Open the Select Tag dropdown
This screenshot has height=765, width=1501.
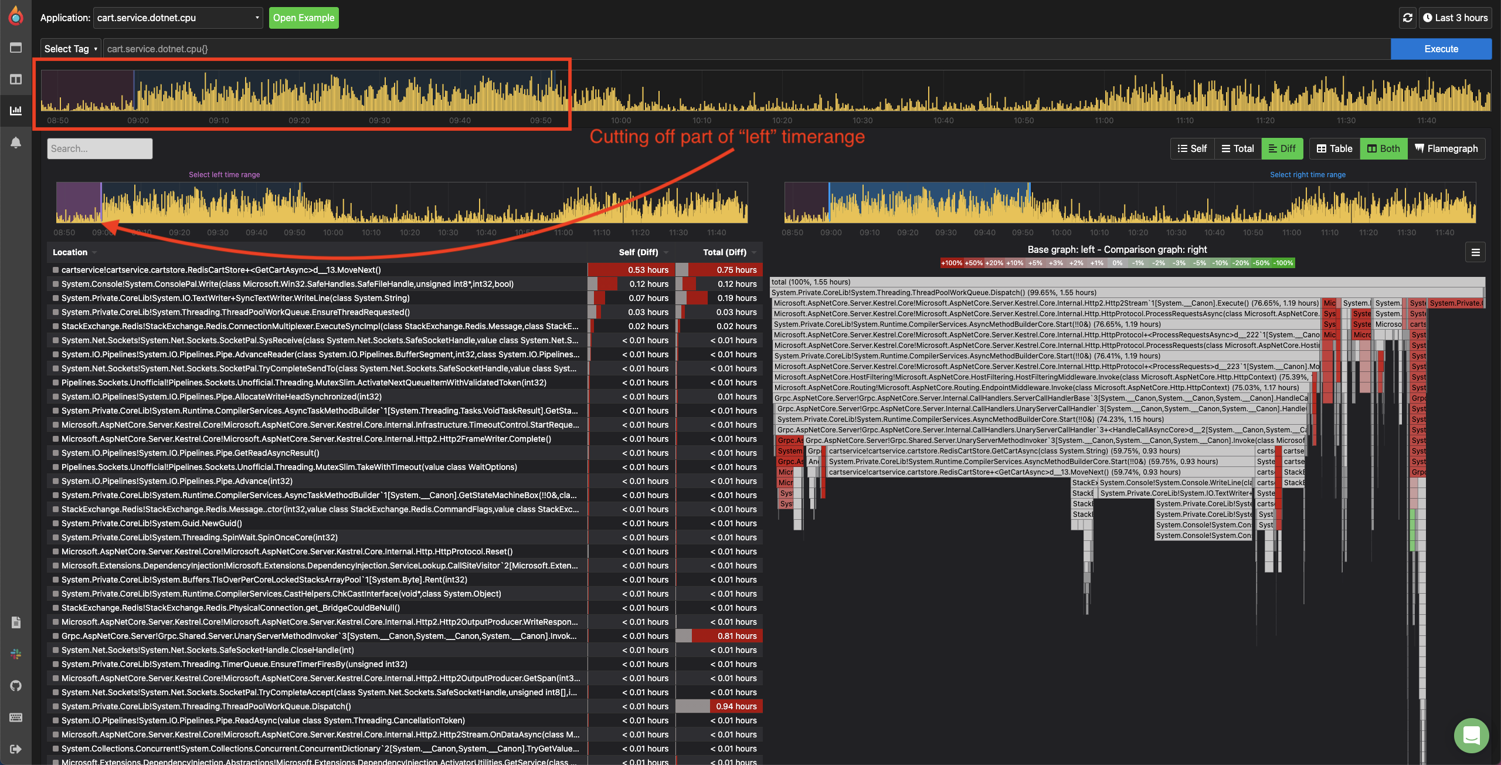[70, 49]
